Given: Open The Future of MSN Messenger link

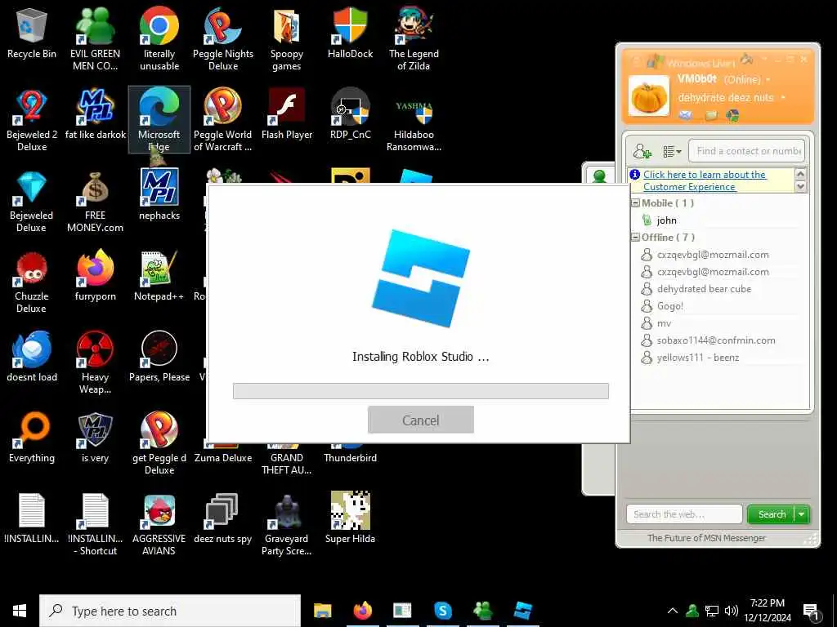Looking at the screenshot, I should [x=706, y=538].
